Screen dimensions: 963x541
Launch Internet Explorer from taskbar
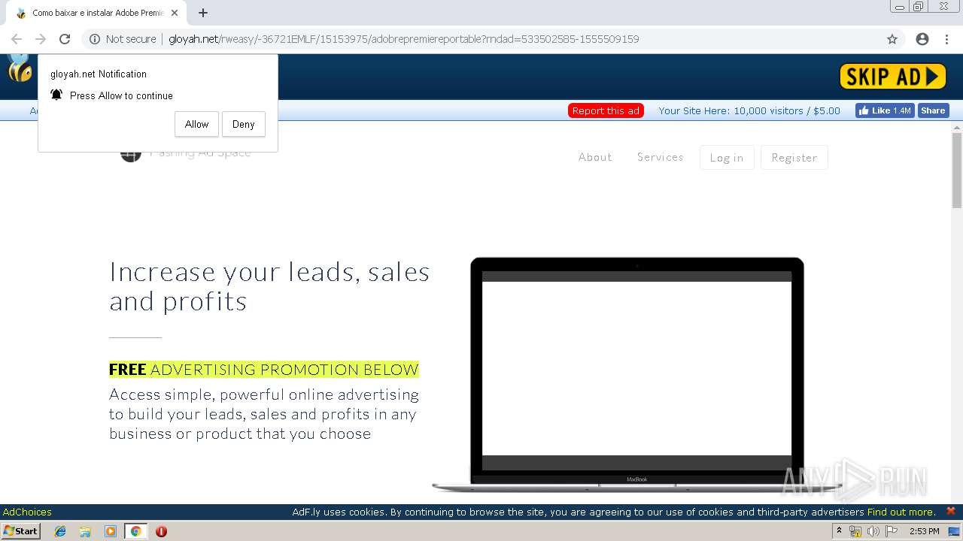coord(60,531)
